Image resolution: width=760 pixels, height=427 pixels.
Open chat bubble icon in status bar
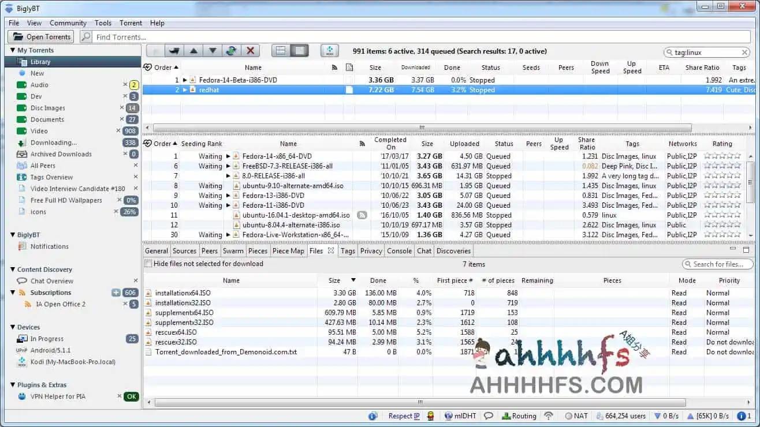coord(488,415)
